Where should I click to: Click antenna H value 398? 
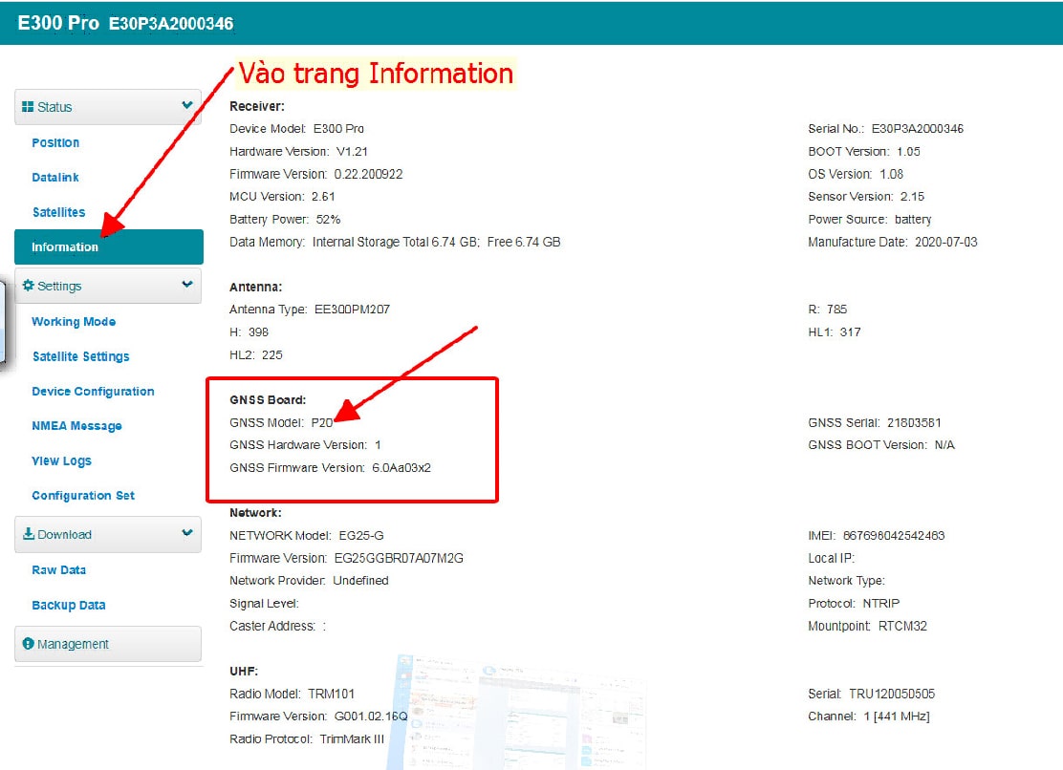click(x=258, y=332)
